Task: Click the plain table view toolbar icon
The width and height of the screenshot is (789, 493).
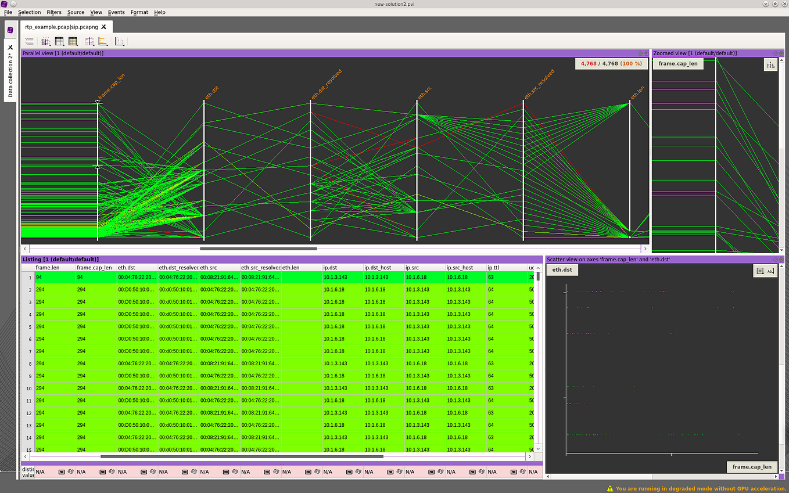Action: pos(59,41)
